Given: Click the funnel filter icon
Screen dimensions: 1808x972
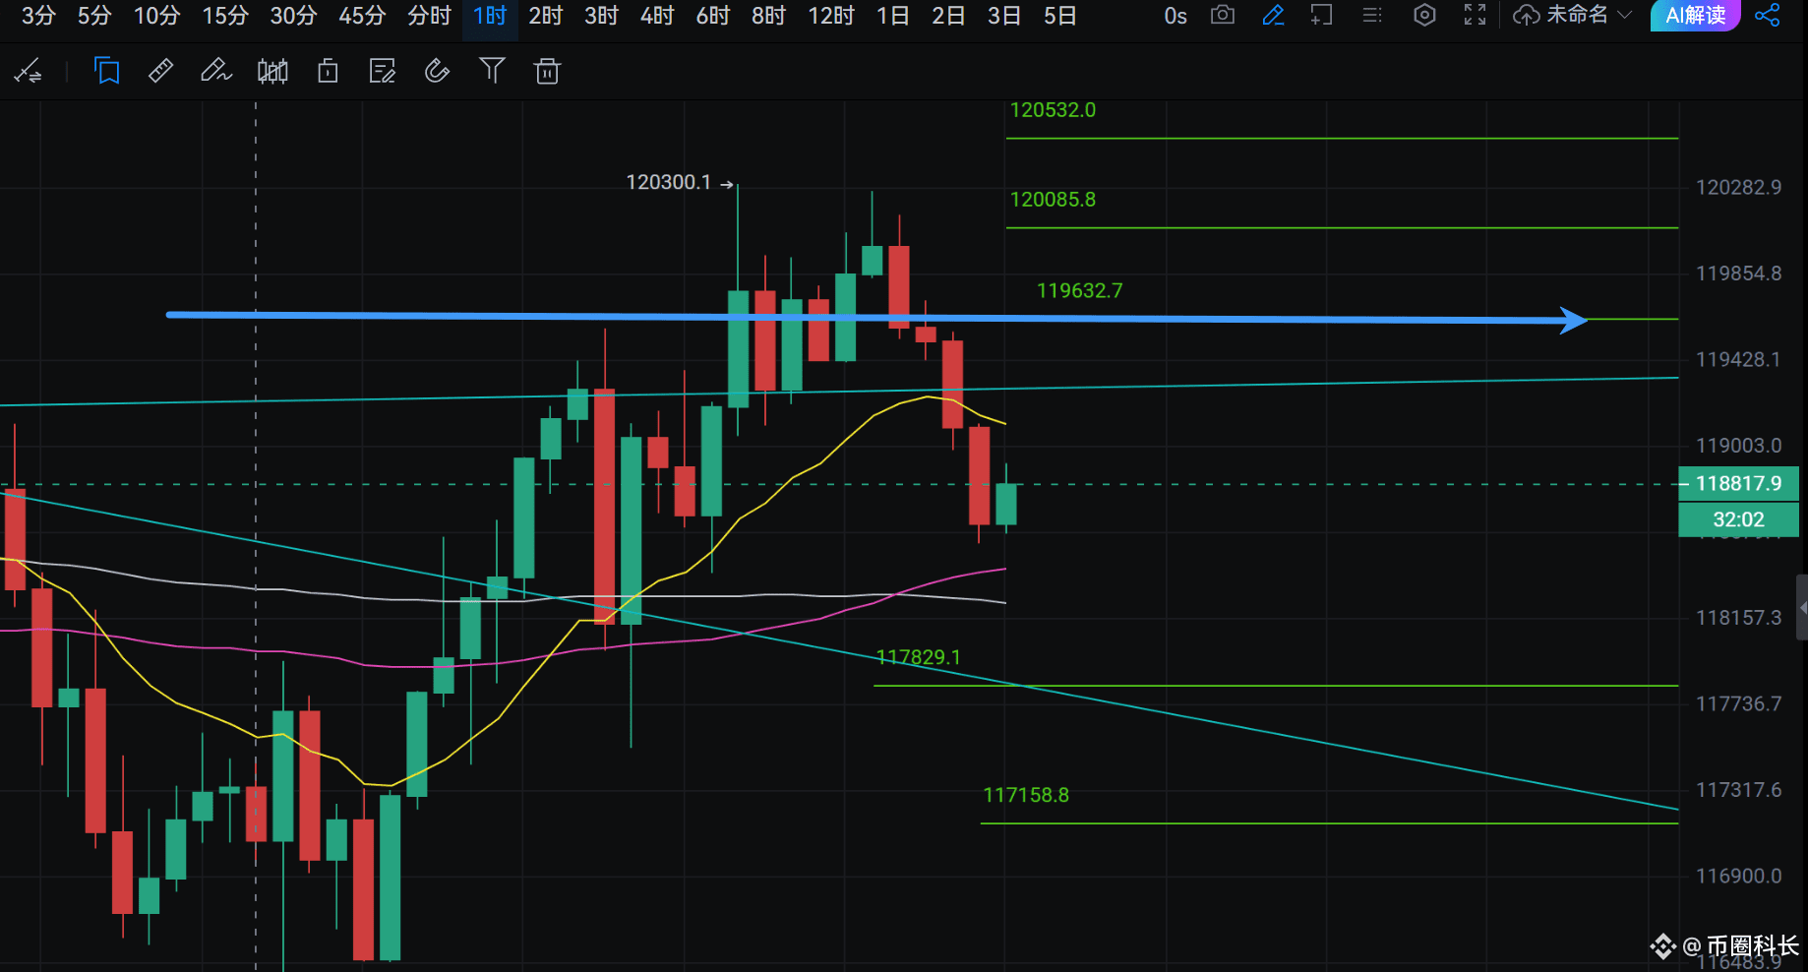Looking at the screenshot, I should point(492,71).
